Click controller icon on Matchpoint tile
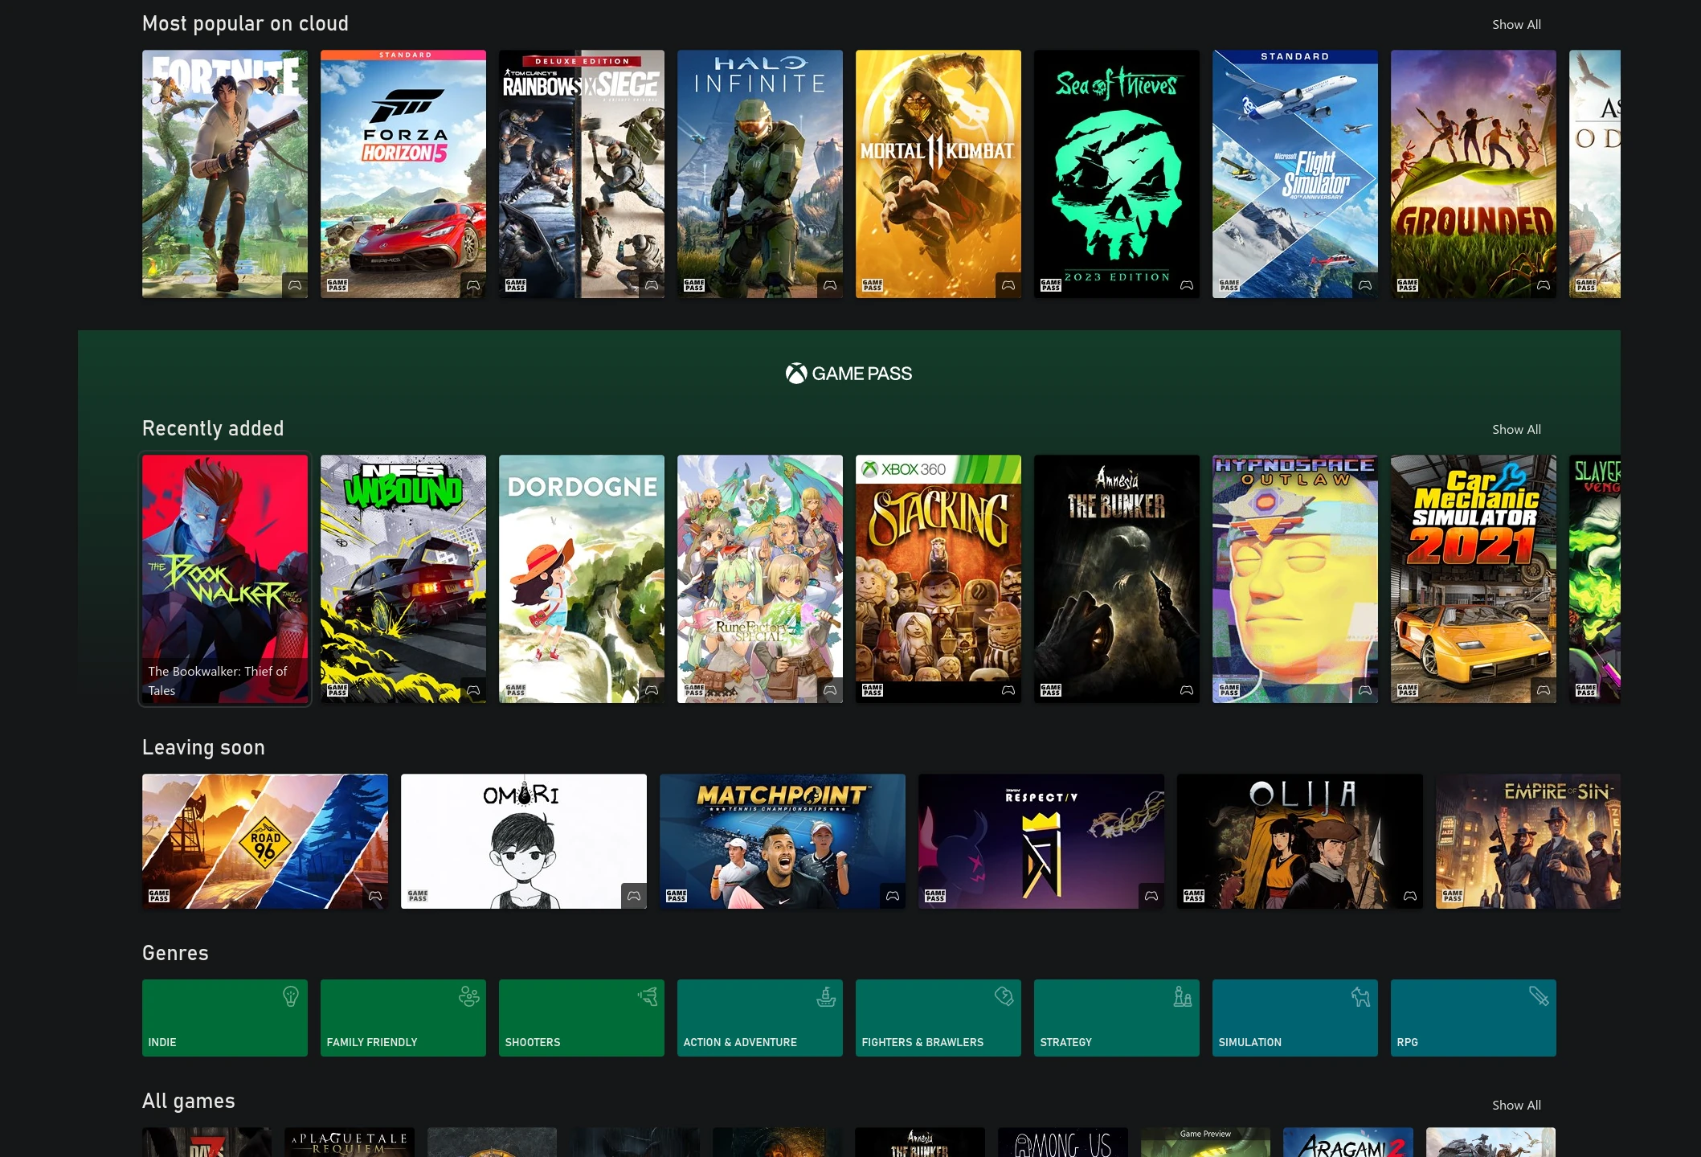Image resolution: width=1701 pixels, height=1157 pixels. tap(893, 896)
